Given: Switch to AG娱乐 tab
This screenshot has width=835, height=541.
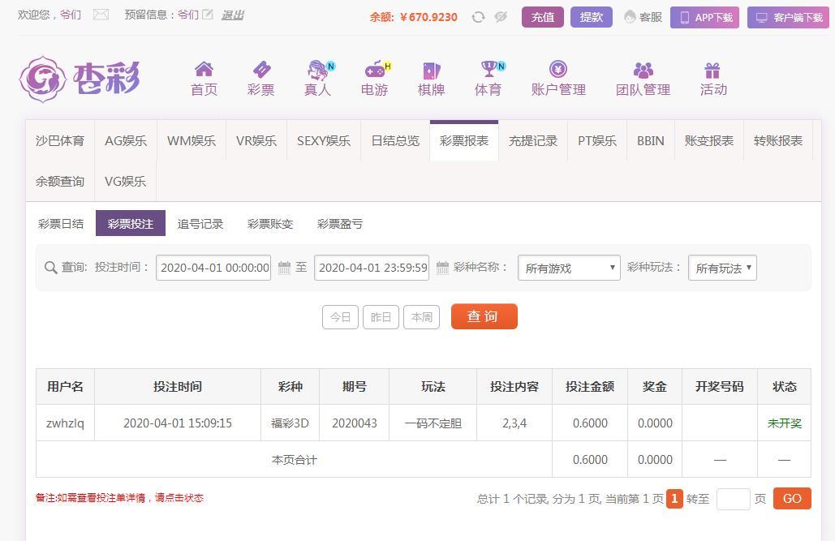Looking at the screenshot, I should click(126, 140).
